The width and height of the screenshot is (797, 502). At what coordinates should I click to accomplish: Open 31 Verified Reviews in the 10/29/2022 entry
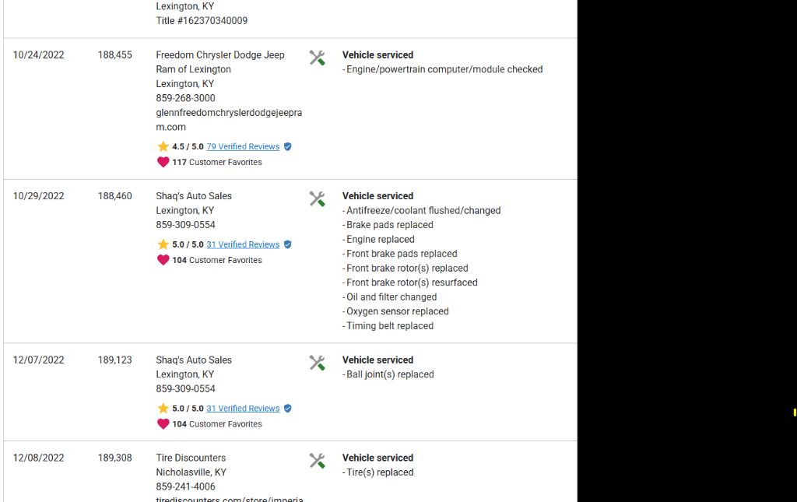pos(243,244)
